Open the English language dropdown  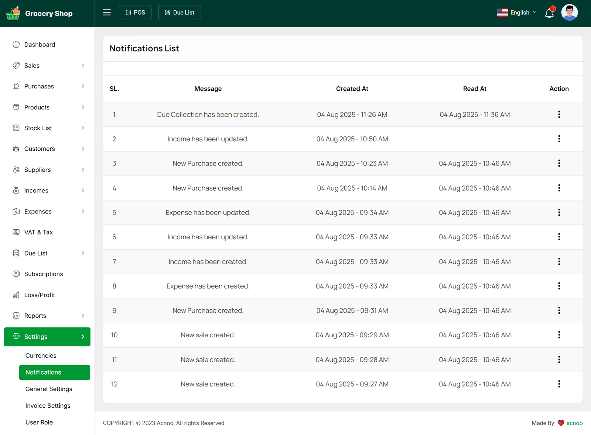(517, 13)
